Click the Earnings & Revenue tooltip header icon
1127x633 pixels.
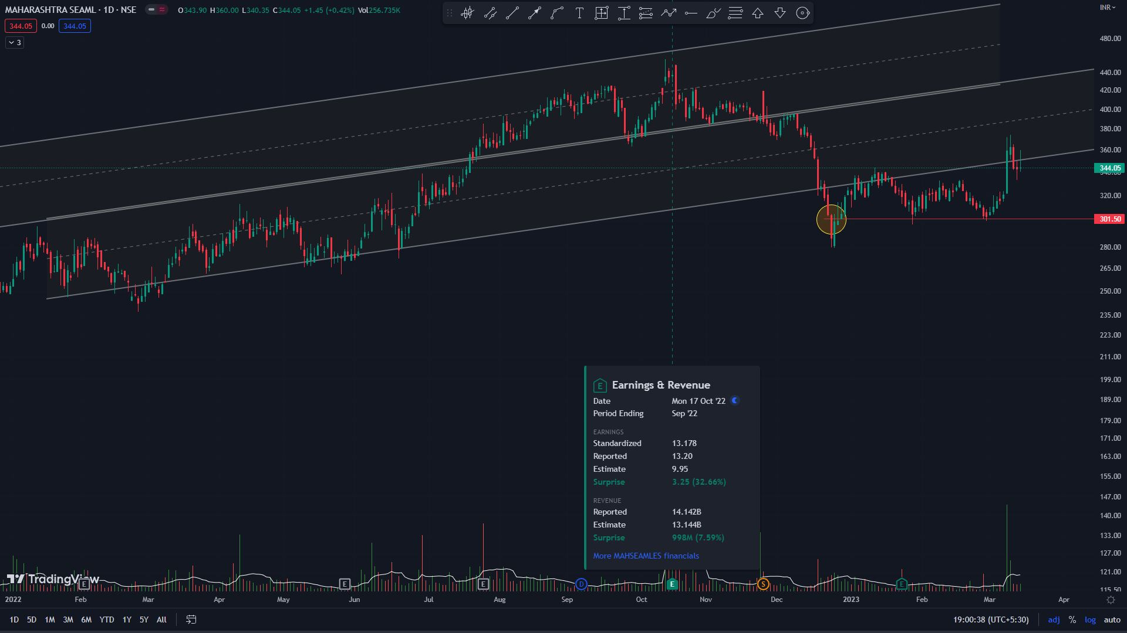click(600, 386)
